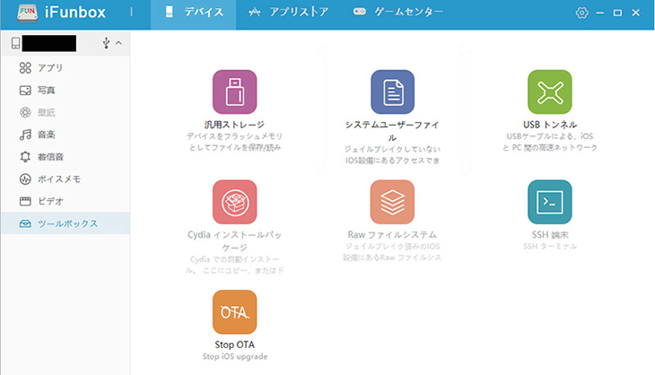The image size is (655, 375).
Task: Click the orange Stop OTA icon
Action: [x=235, y=312]
